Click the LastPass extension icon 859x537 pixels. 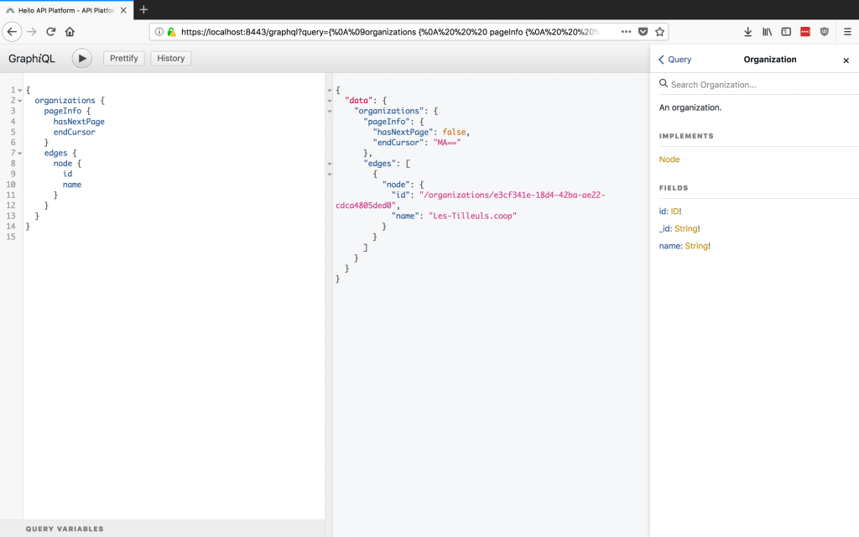805,30
